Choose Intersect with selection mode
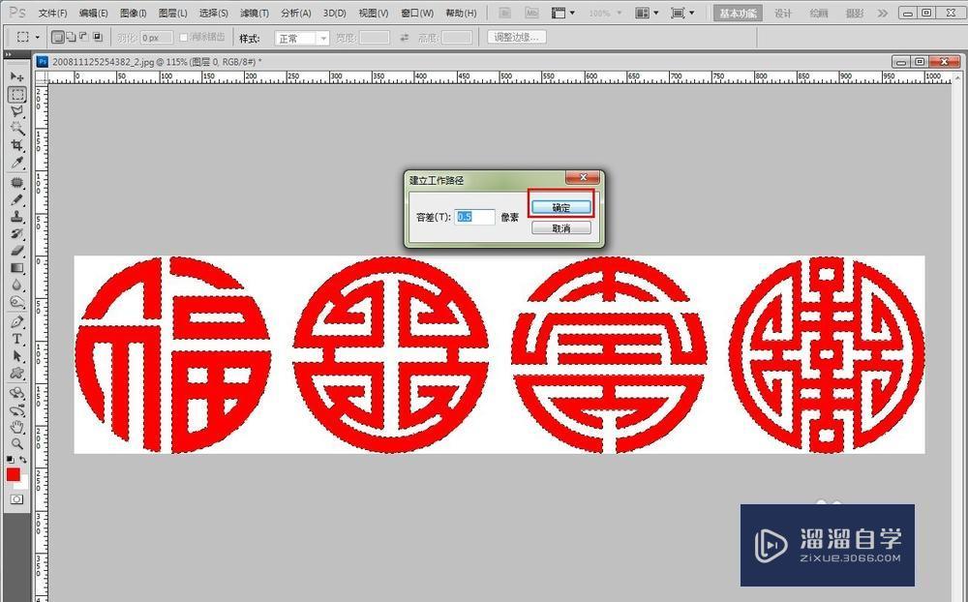968x602 pixels. click(98, 38)
